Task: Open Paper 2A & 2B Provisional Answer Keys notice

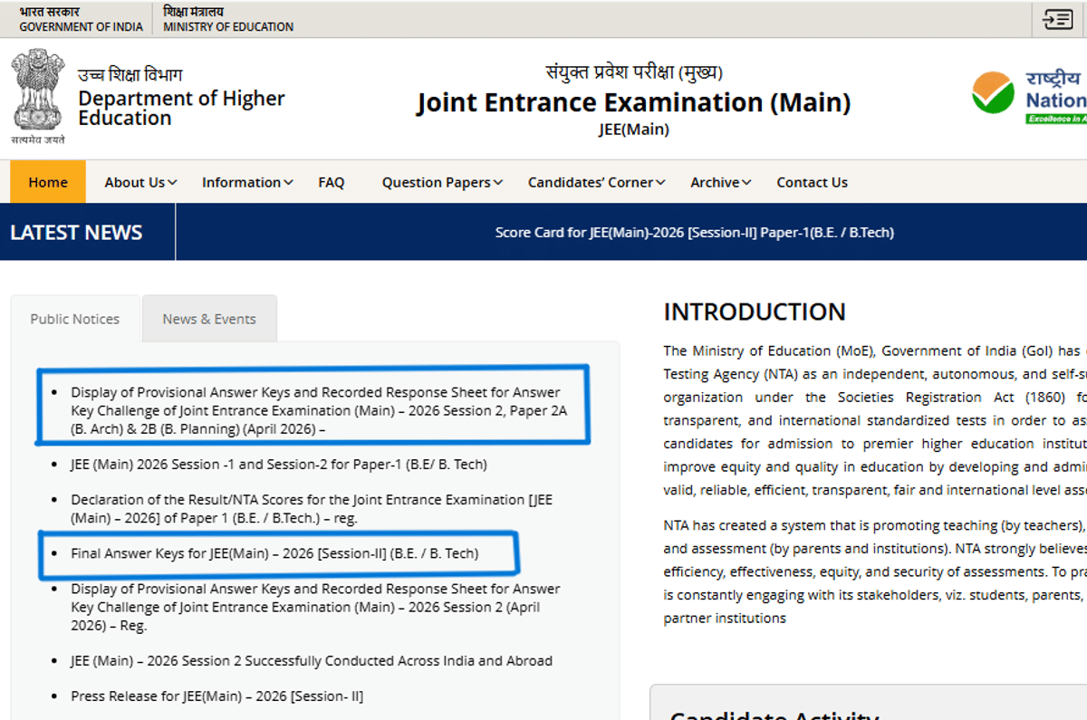Action: (x=319, y=411)
